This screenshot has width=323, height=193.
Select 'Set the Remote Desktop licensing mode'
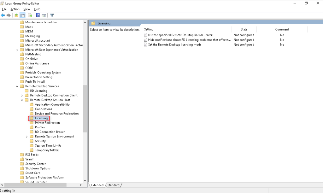[x=175, y=44]
